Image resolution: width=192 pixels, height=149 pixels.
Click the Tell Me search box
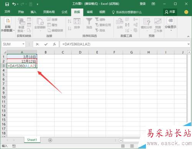click(x=127, y=12)
